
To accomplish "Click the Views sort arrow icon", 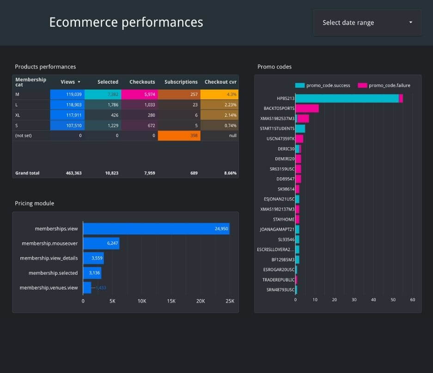I will [79, 82].
